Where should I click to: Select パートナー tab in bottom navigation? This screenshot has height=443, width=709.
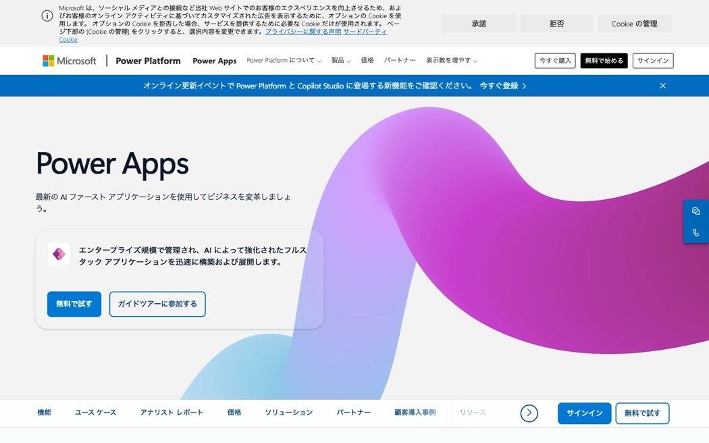coord(354,413)
